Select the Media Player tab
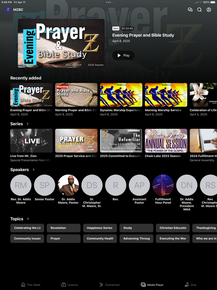Screen dimensions: 217x290 pos(152,285)
